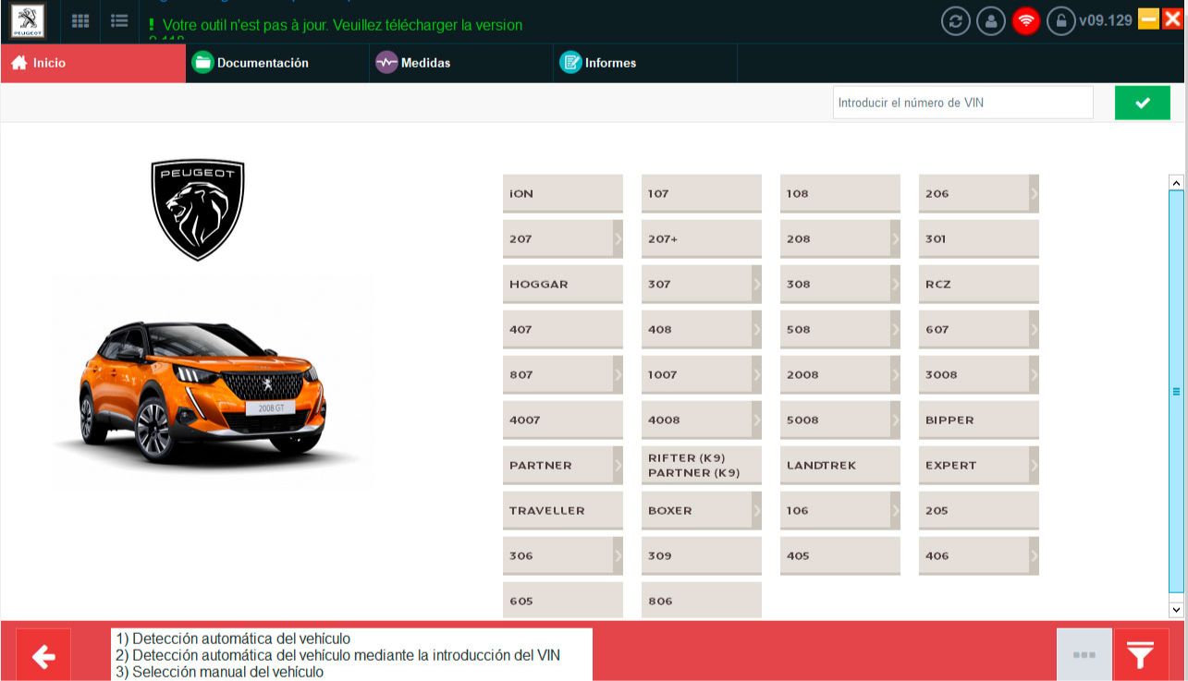Expand the 508 model options
The image size is (1188, 681).
click(x=896, y=329)
